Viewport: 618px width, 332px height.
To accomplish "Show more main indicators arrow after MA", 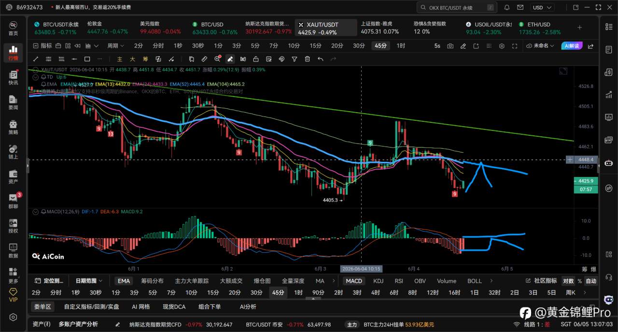I will pyautogui.click(x=334, y=281).
